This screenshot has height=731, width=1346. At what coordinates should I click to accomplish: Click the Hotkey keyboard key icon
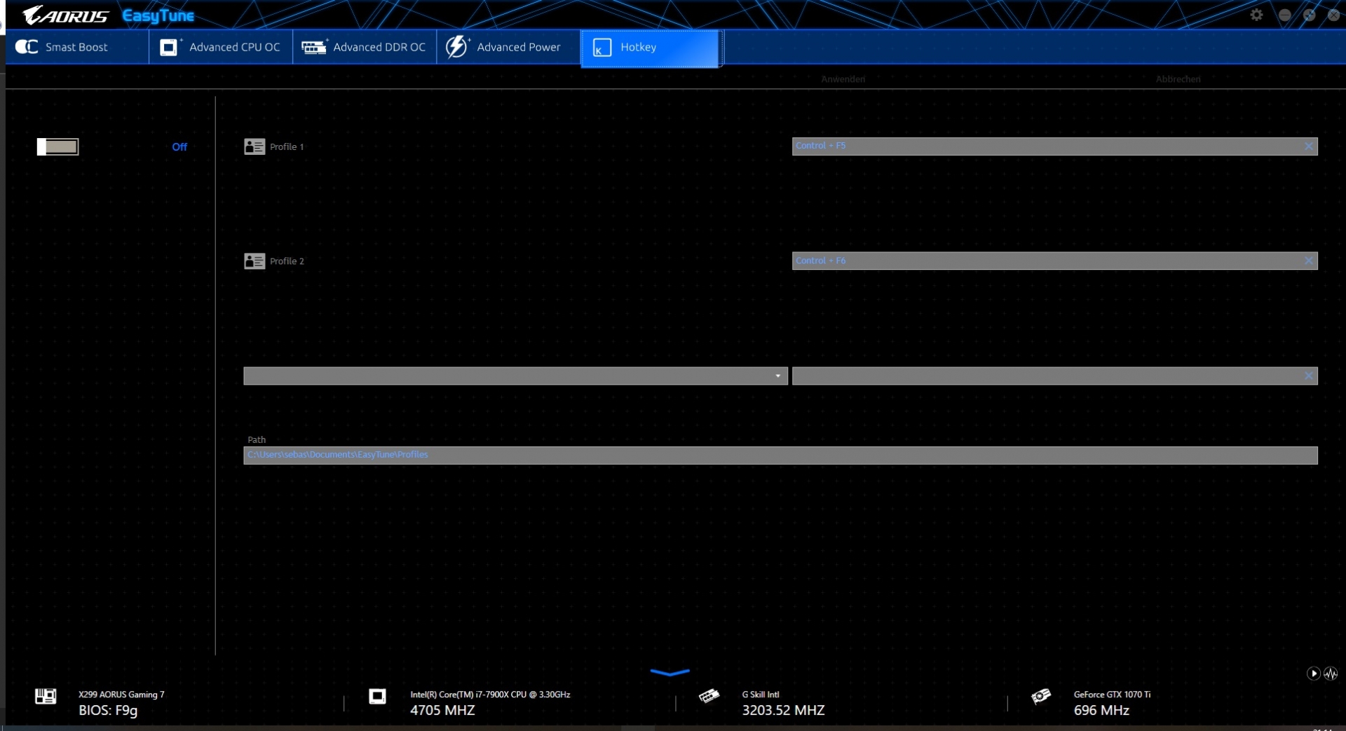pyautogui.click(x=601, y=48)
